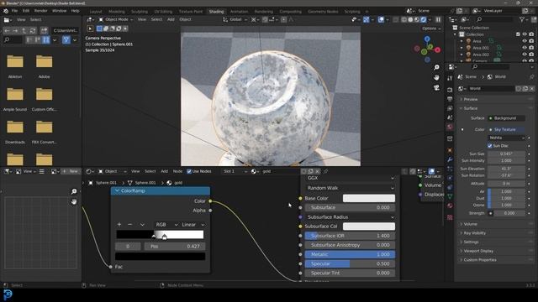538x302 pixels.
Task: Hide the Area light in outliner
Action: coord(525,41)
